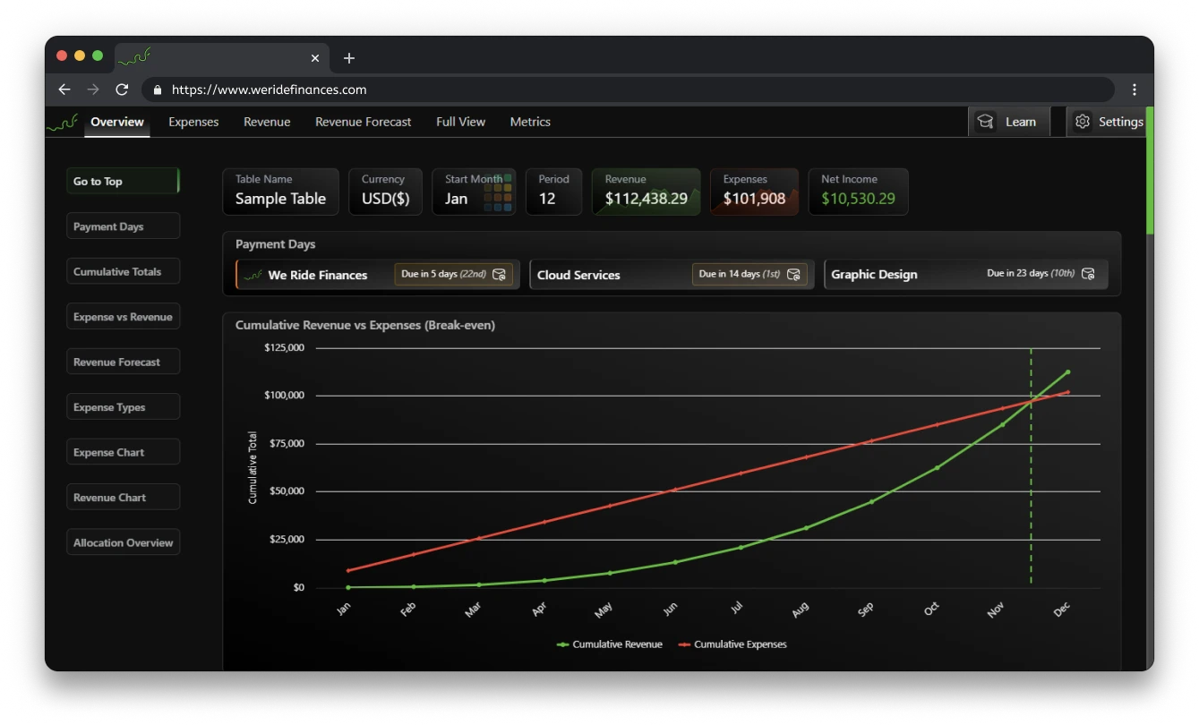Jump to Expense Types section

[123, 407]
